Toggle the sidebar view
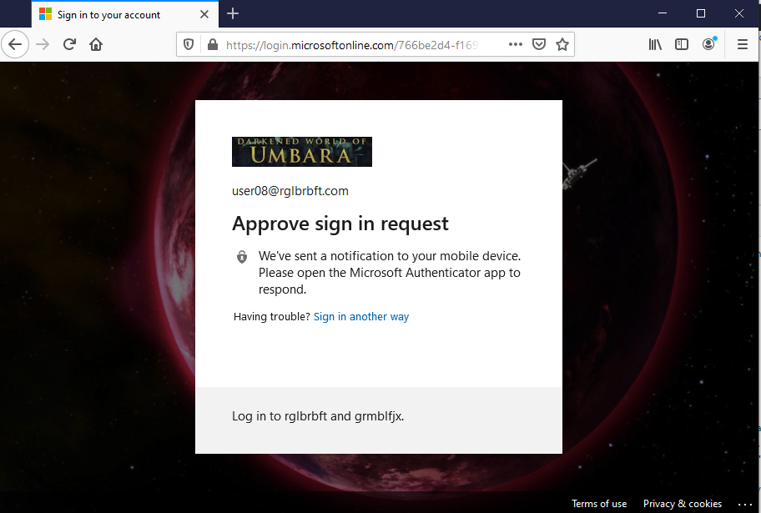 point(682,44)
